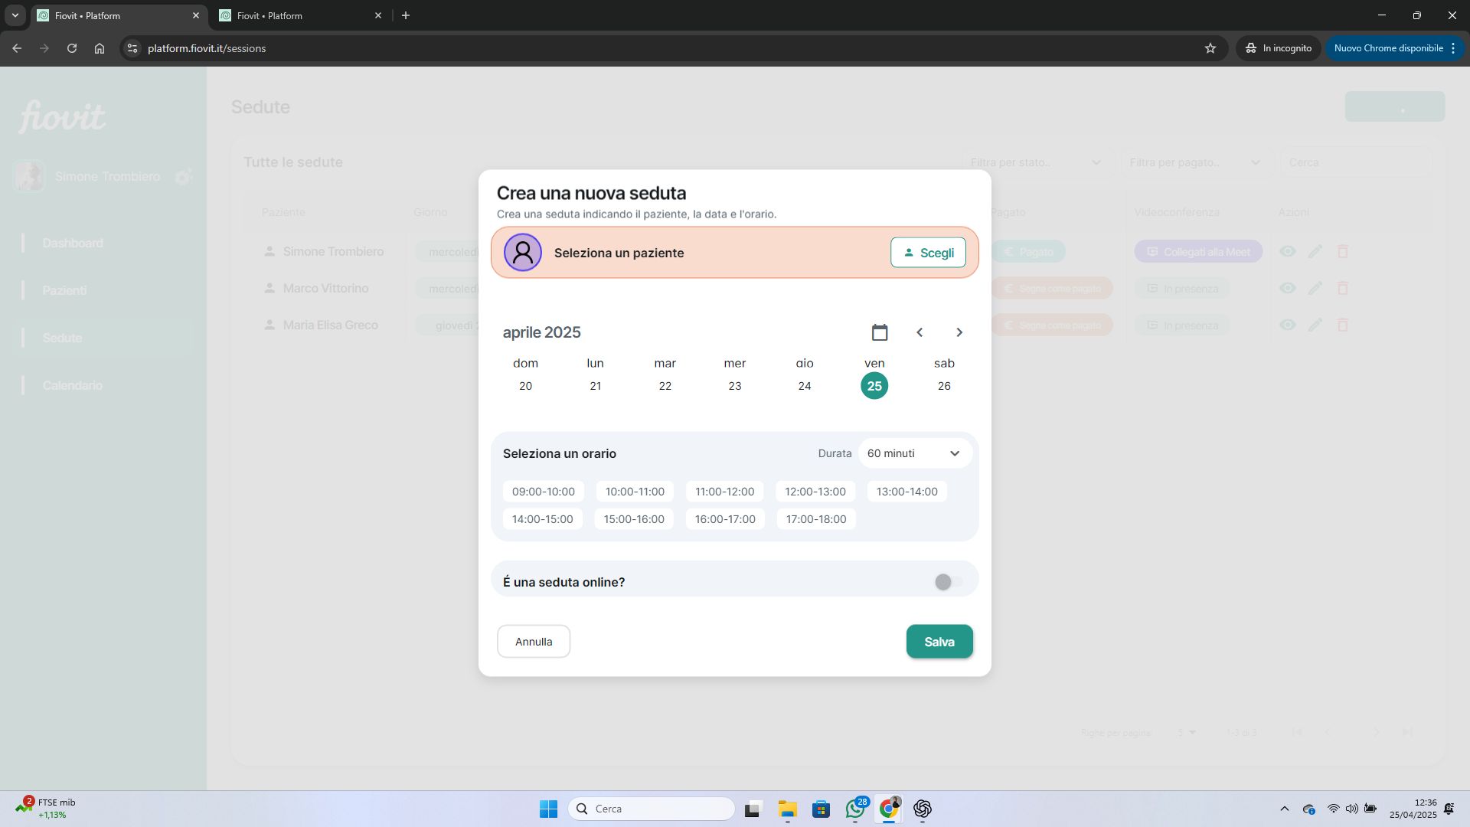
Task: Advance to next week with right chevron
Action: (x=959, y=332)
